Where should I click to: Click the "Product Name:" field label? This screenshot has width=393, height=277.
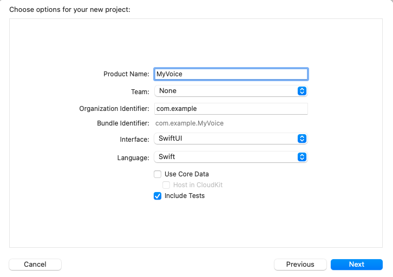126,74
